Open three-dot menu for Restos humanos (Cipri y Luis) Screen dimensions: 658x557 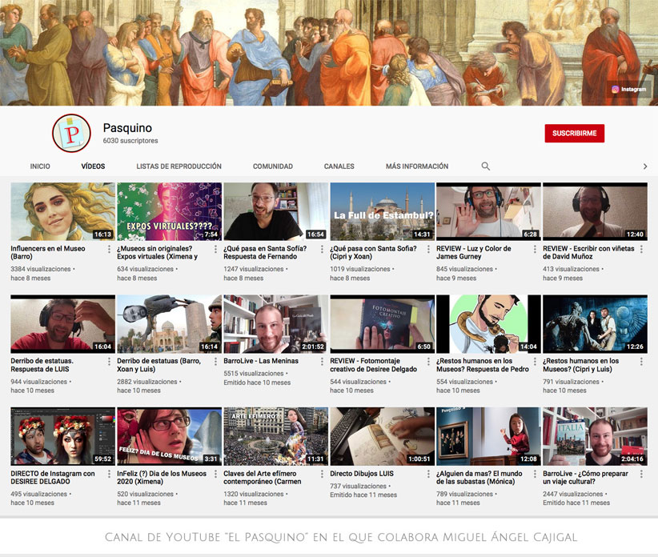[x=641, y=362]
